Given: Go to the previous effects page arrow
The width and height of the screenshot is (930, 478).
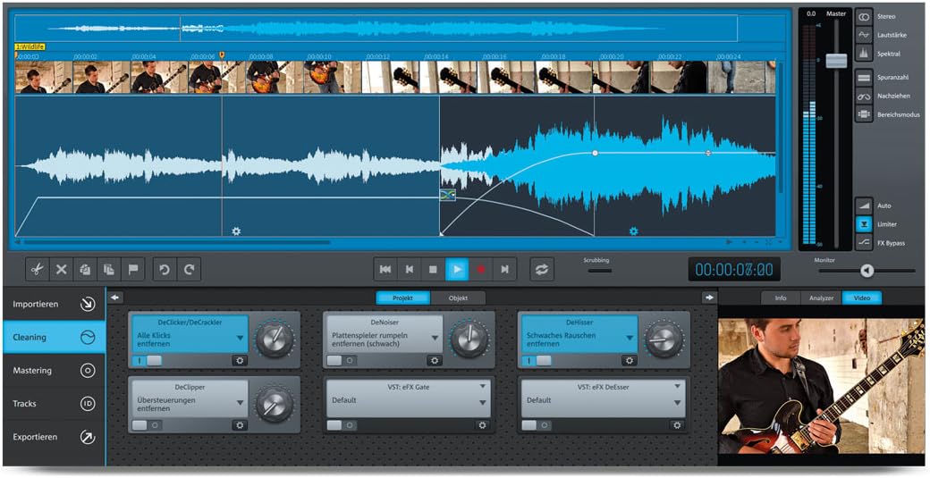Looking at the screenshot, I should (115, 298).
